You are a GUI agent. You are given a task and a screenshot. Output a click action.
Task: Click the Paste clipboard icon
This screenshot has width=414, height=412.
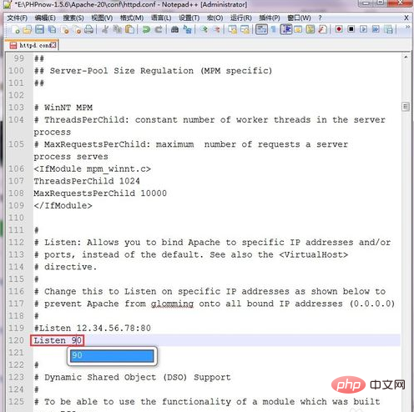tap(129, 29)
